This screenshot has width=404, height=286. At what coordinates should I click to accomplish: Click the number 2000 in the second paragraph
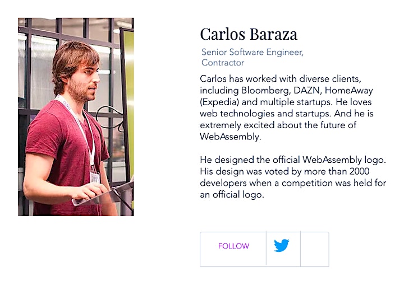point(360,171)
